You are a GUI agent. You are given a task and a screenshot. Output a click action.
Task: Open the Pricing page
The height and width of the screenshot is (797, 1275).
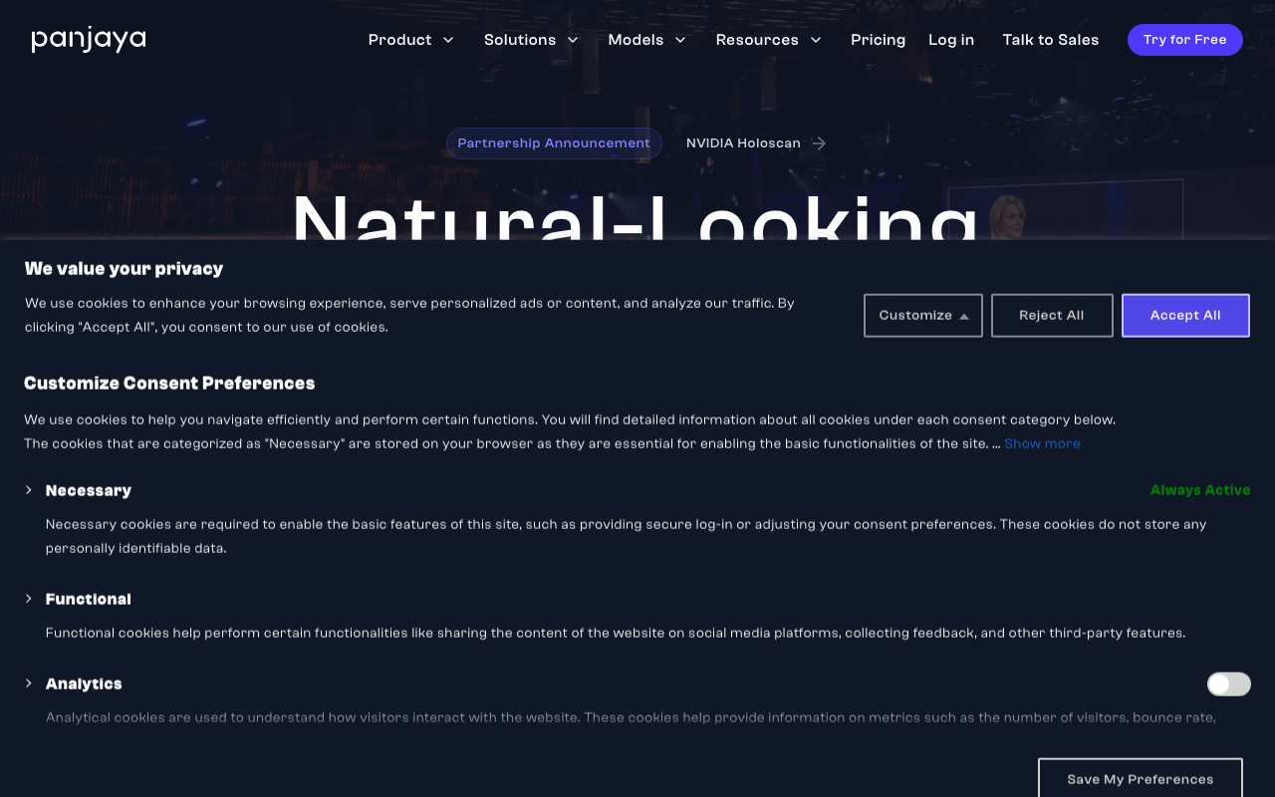pyautogui.click(x=878, y=40)
